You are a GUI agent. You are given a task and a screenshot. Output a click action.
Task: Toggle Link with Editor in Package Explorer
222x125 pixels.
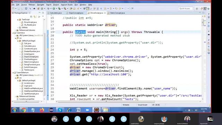point(35,17)
